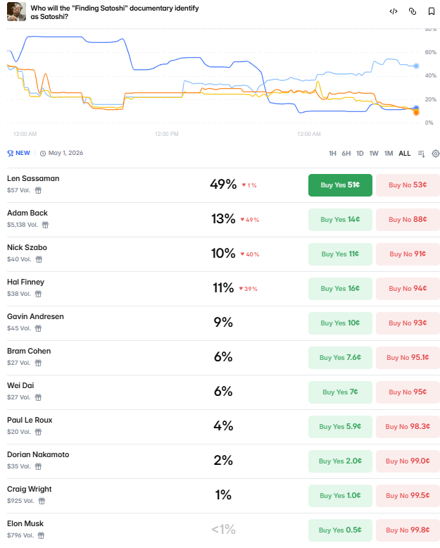Copy the market link icon
440x548 pixels.
tap(413, 11)
